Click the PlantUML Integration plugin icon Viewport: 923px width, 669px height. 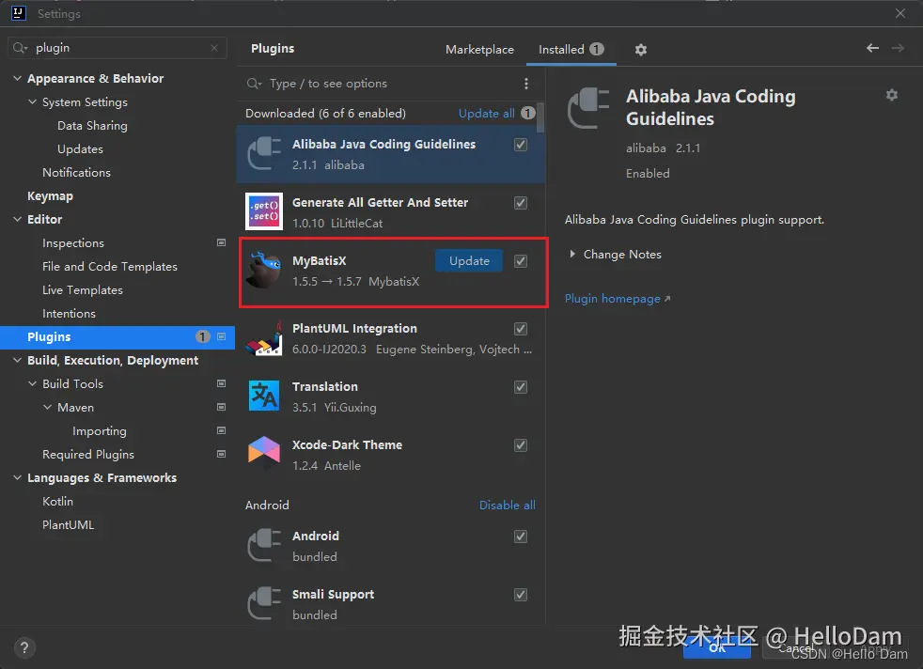coord(264,338)
